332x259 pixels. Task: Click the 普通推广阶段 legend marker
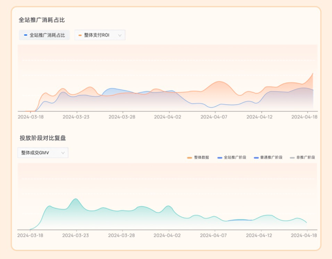coord(256,158)
